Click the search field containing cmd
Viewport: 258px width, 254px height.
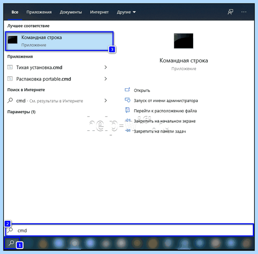[129, 230]
